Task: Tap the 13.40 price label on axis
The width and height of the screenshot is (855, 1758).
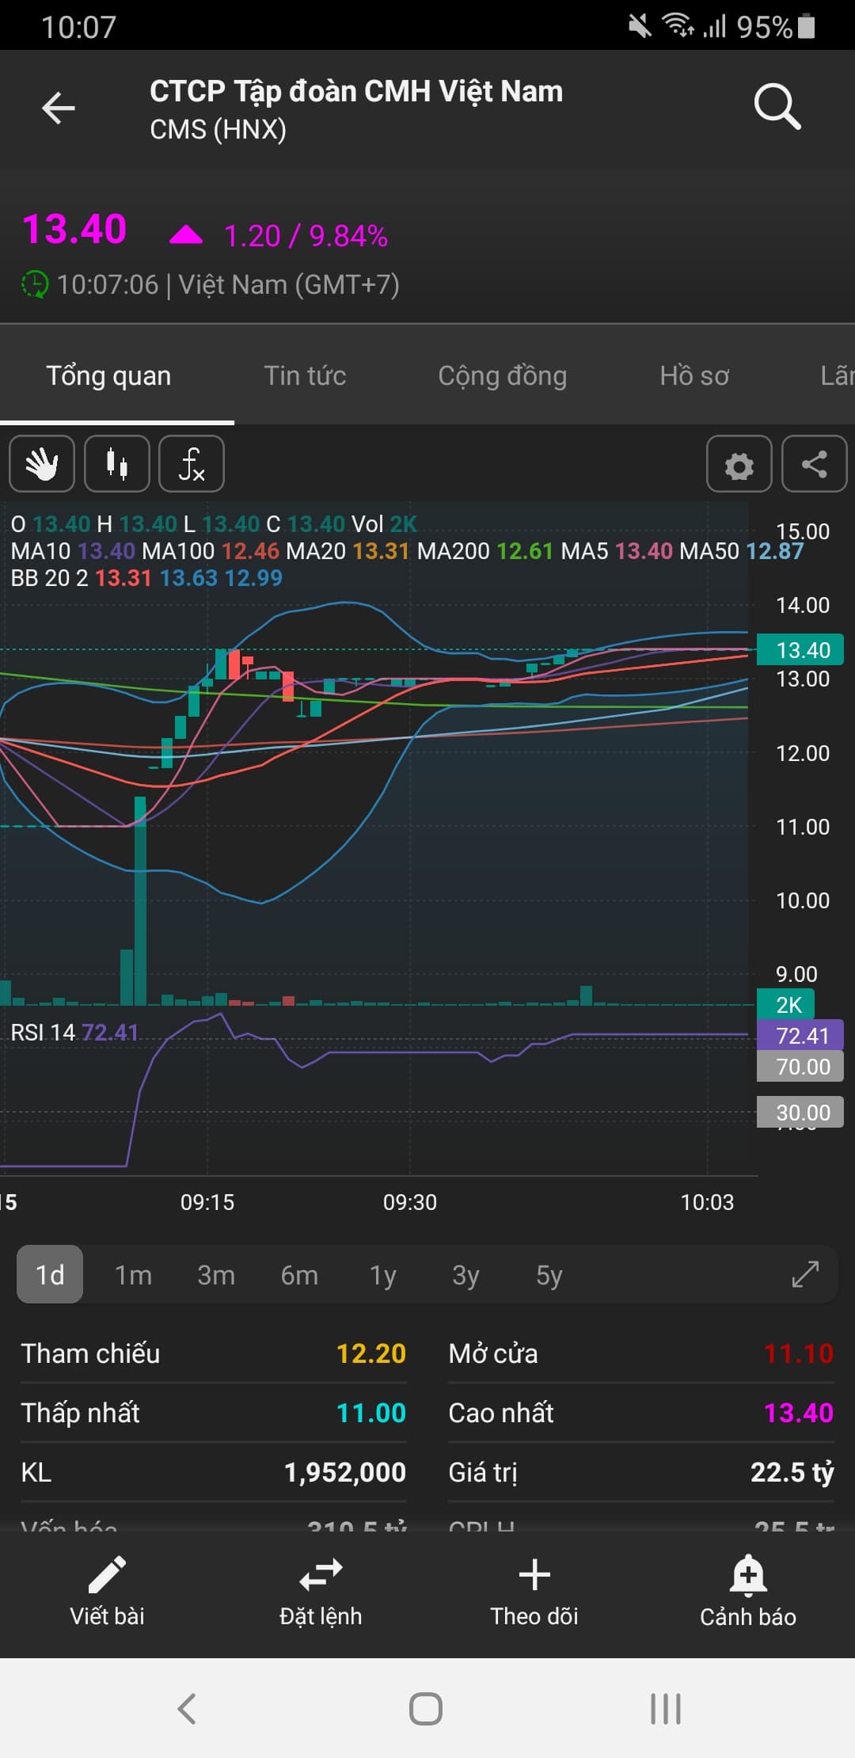Action: coord(800,650)
